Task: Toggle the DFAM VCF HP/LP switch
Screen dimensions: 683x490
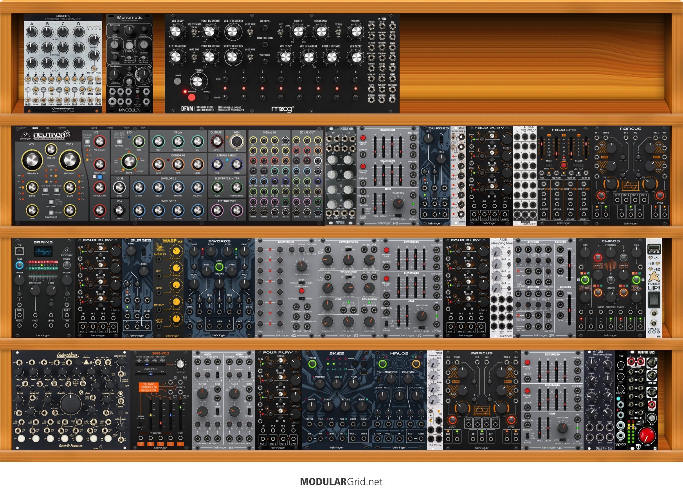Action: tap(281, 32)
